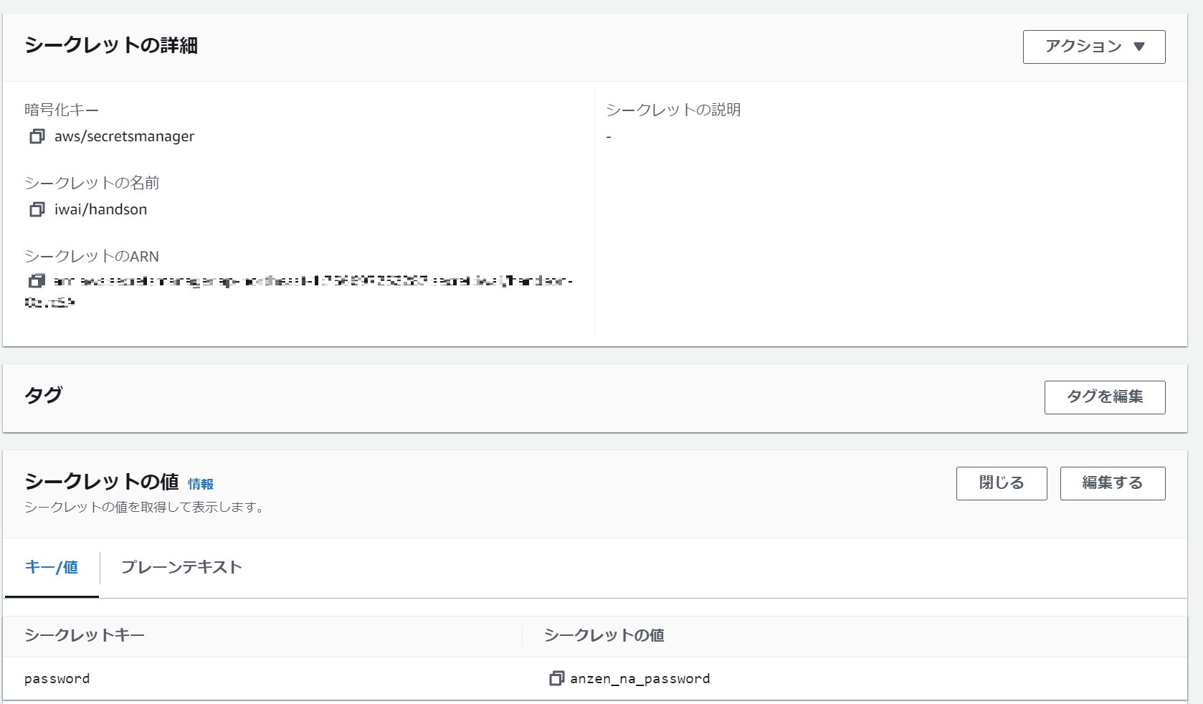This screenshot has height=704, width=1203.
Task: Click the aws/secretsmanager key text
Action: click(123, 137)
